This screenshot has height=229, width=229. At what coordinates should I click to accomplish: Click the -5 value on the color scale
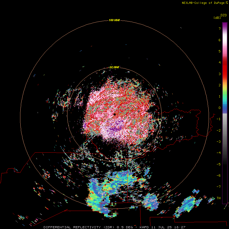click(219, 164)
